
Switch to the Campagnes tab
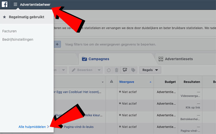coord(95,59)
